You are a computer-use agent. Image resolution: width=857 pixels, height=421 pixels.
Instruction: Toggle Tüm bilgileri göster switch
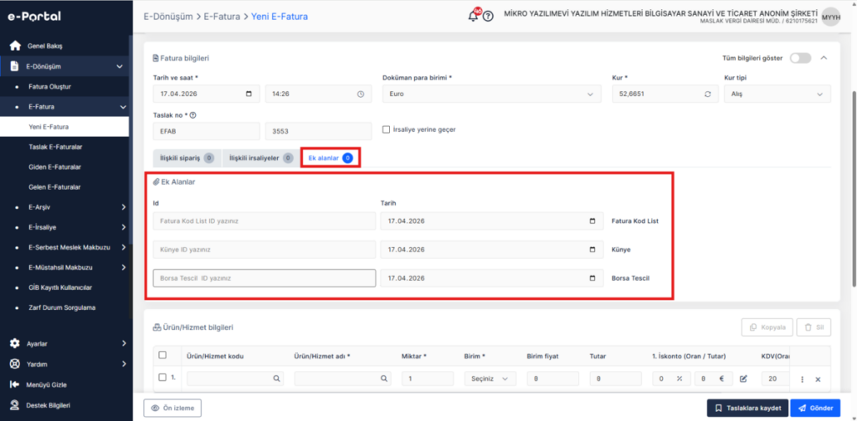[x=801, y=58]
